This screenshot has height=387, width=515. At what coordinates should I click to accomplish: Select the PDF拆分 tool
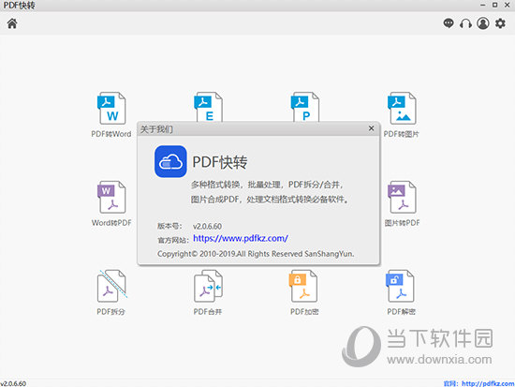pos(111,292)
